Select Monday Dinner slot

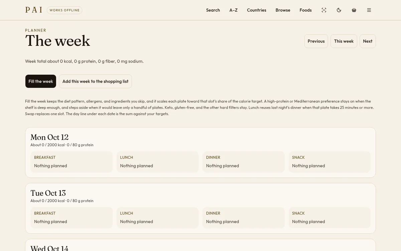tap(244, 162)
